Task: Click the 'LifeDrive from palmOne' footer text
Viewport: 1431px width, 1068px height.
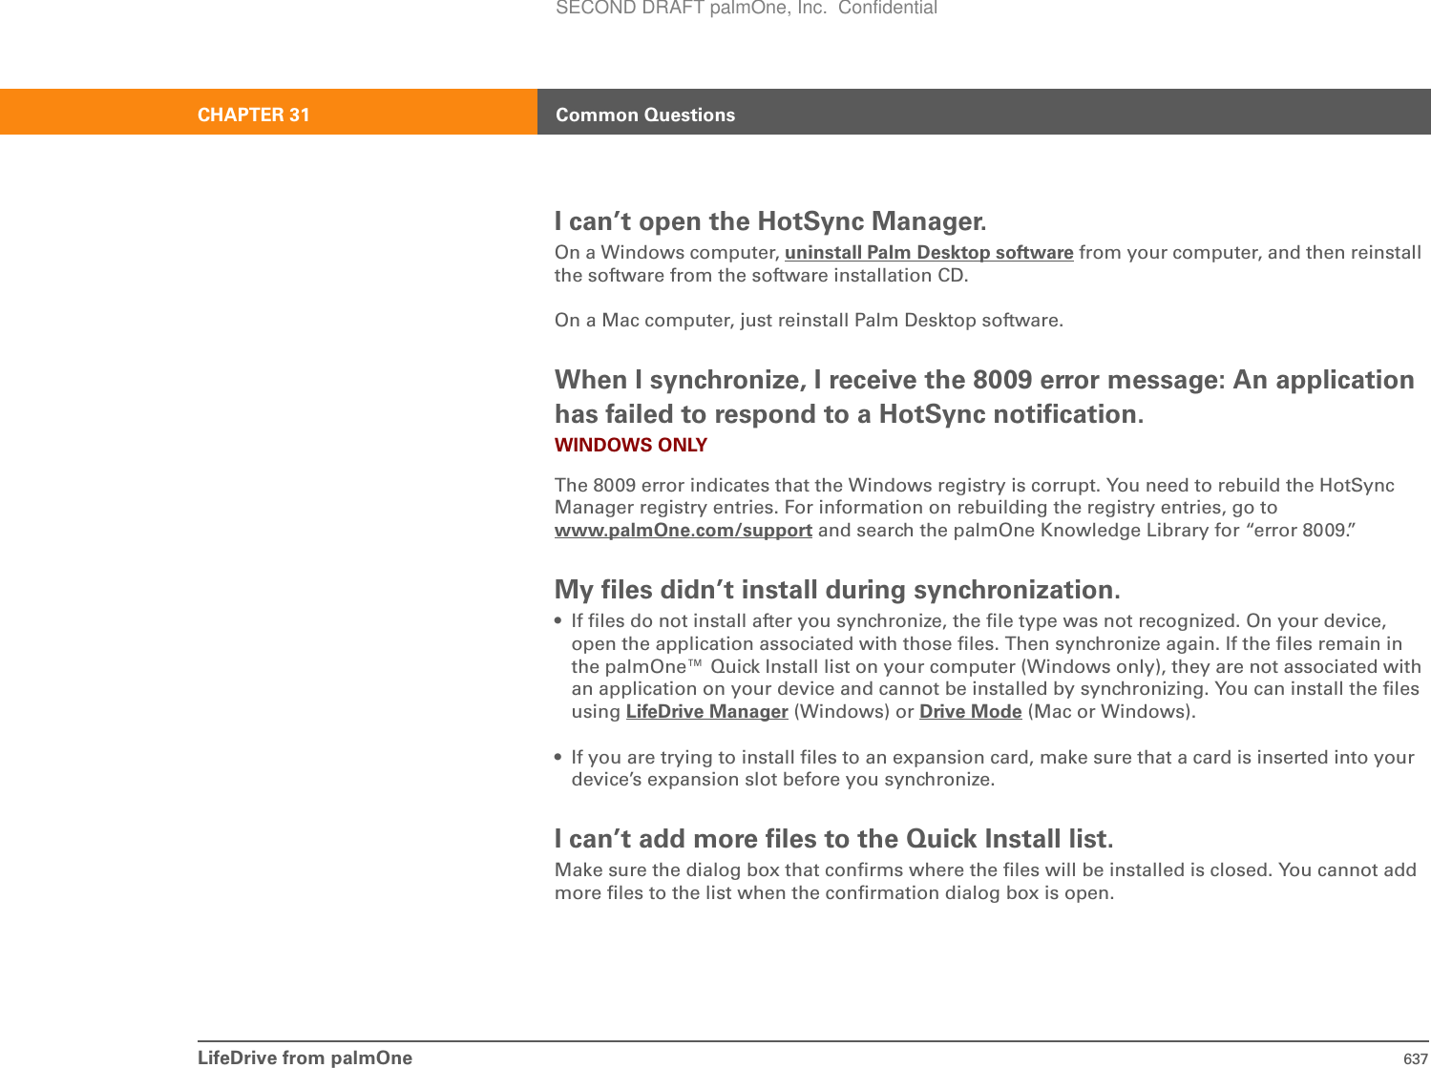Action: click(x=305, y=1058)
